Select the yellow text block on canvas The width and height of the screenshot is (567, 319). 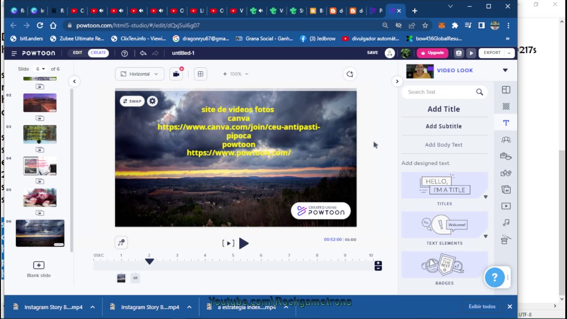tap(238, 131)
